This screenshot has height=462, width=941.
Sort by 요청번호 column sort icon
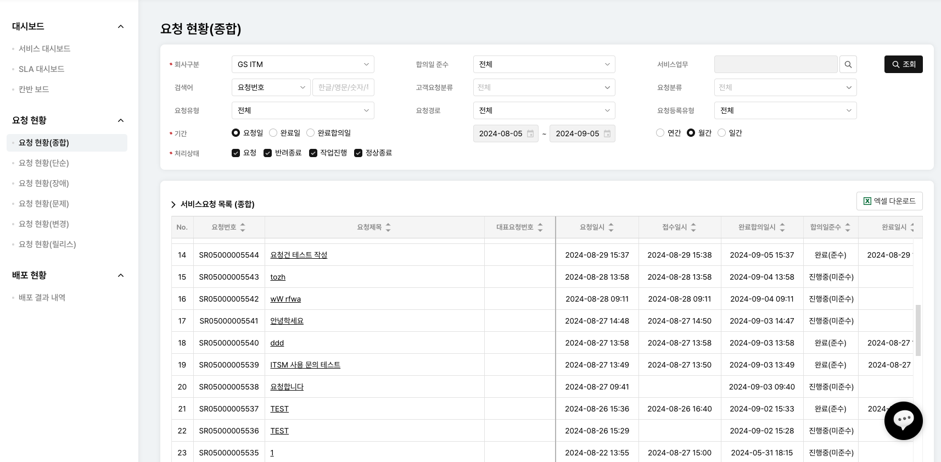(243, 227)
